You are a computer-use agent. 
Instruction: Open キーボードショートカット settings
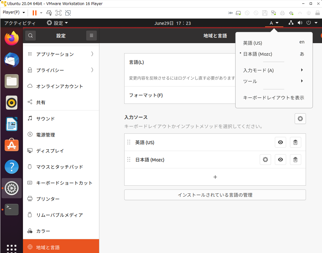(x=61, y=183)
